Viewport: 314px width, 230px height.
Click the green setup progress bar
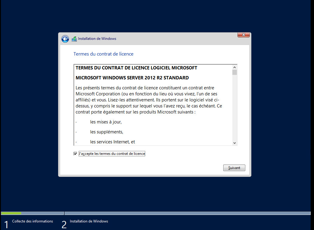(x=11, y=213)
